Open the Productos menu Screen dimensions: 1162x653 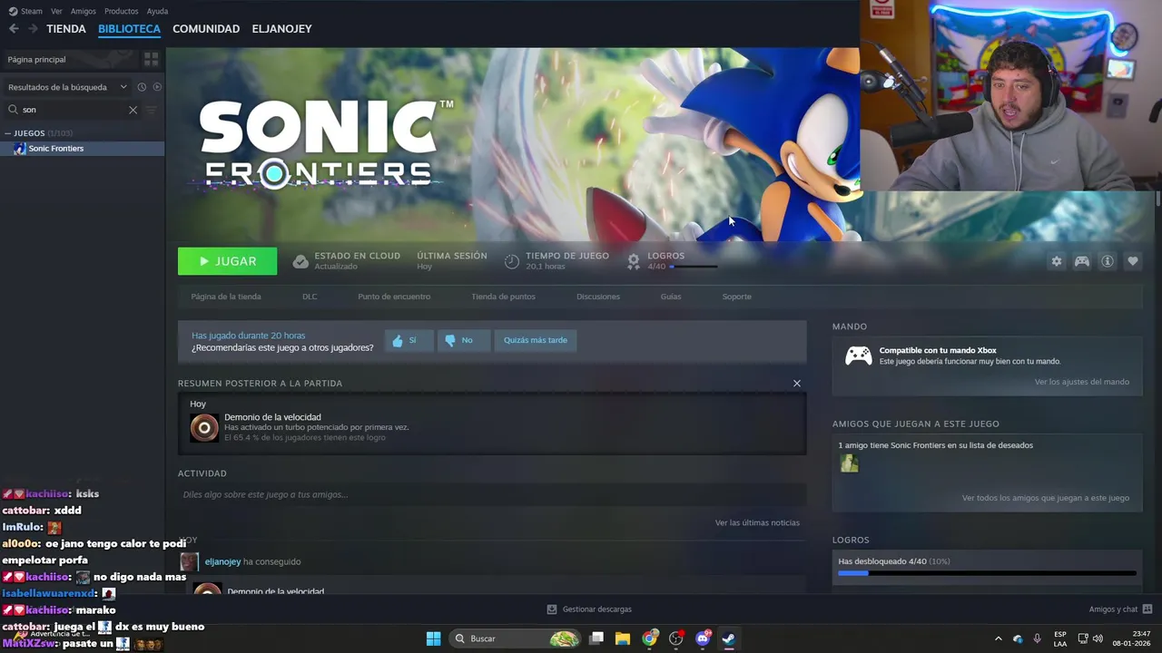(122, 11)
